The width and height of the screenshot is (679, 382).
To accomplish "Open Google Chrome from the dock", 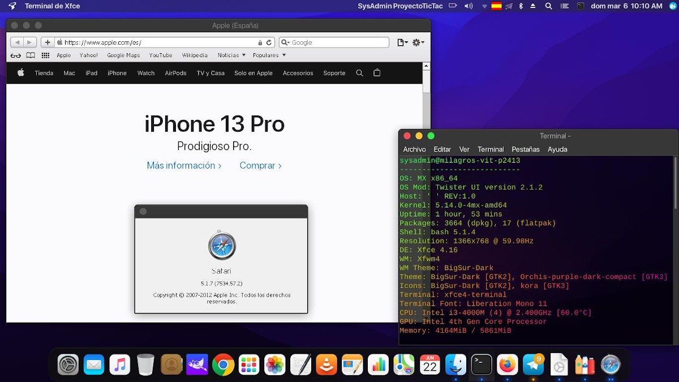I will tap(224, 365).
